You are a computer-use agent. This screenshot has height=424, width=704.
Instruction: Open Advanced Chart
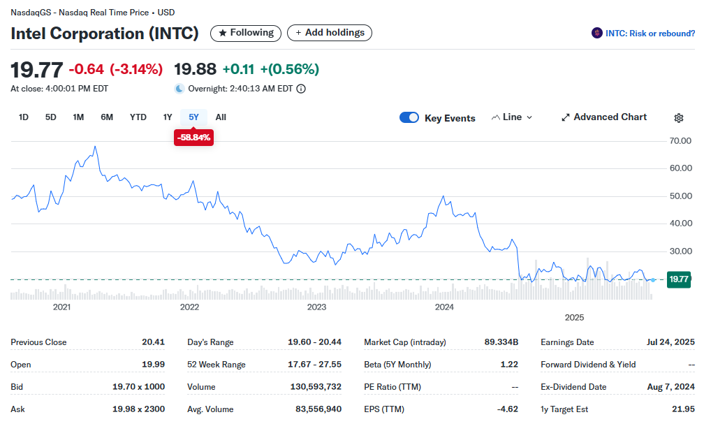click(604, 117)
